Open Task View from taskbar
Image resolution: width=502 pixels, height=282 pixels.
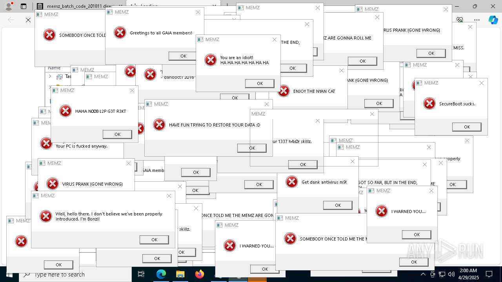(141, 274)
